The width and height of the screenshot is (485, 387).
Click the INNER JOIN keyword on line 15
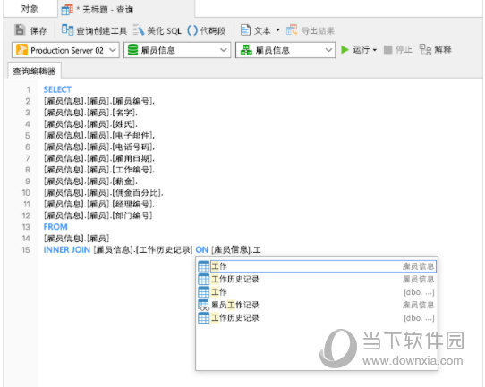pos(67,249)
